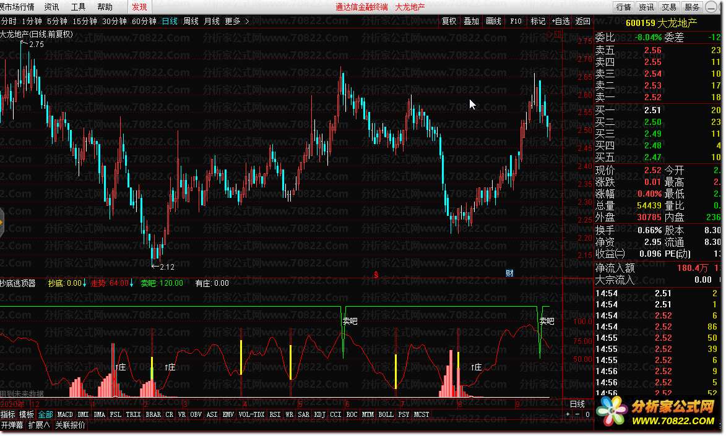Viewport: 726px width, 436px height.
Task: Select the 周线 weekly period
Action: click(x=191, y=21)
